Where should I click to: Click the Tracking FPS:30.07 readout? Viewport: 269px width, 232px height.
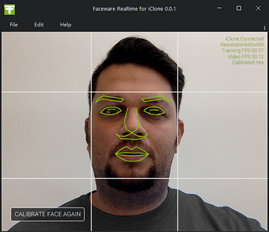coord(243,50)
